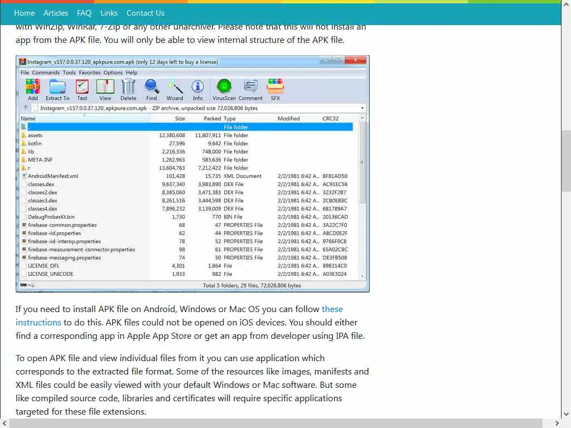Open the File menu in WinRAR
Viewport: 571px width, 428px height.
(x=25, y=72)
